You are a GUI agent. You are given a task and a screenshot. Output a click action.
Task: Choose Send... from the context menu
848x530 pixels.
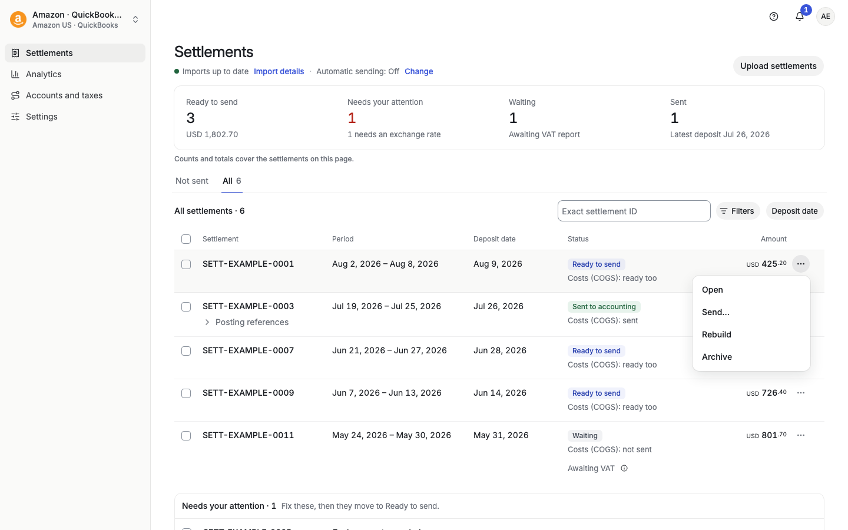[x=751, y=312]
